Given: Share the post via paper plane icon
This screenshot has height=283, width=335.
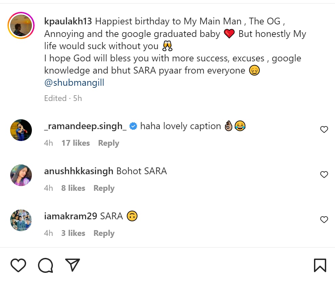Looking at the screenshot, I should click(72, 265).
